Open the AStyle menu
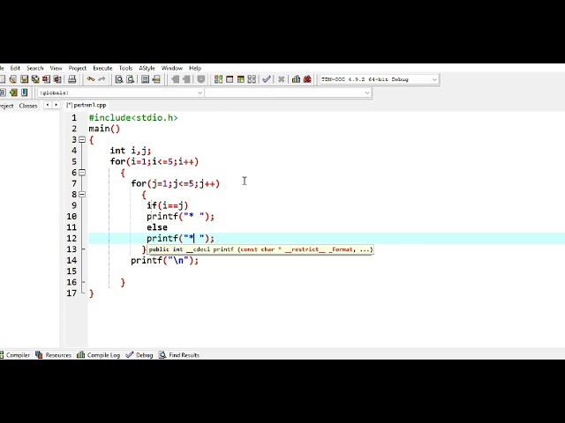 point(147,68)
